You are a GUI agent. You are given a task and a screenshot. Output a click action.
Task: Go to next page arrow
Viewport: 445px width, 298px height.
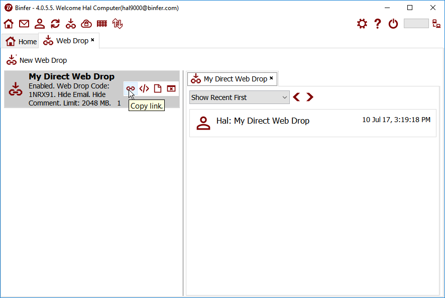point(310,97)
